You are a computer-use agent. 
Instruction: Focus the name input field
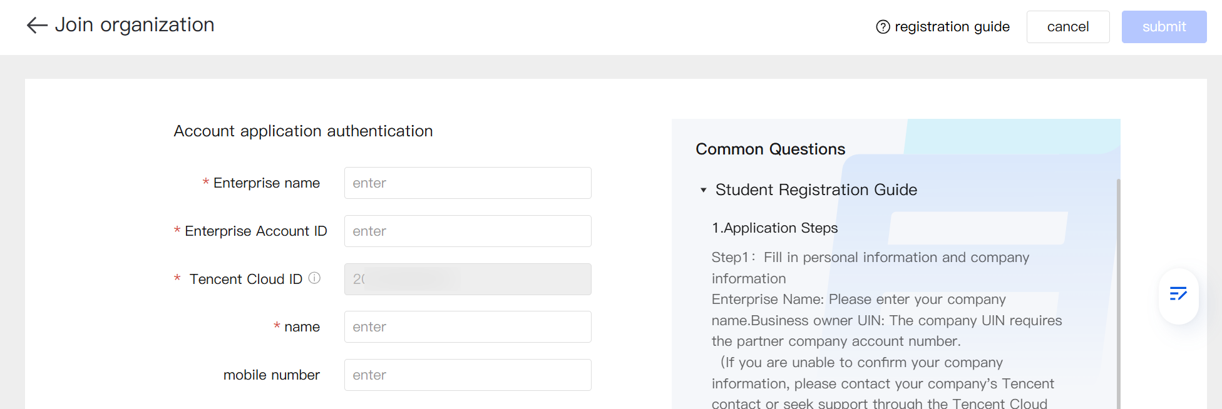click(467, 327)
